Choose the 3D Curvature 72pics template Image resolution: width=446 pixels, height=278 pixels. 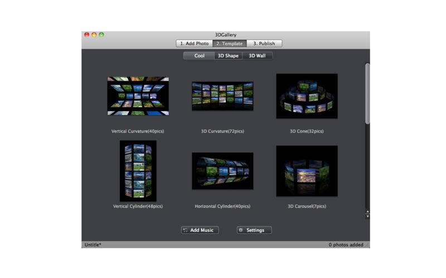(222, 96)
